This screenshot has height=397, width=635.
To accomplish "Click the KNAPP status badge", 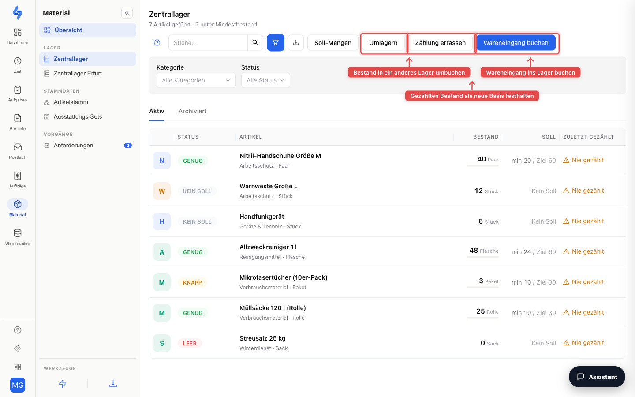I will click(192, 282).
